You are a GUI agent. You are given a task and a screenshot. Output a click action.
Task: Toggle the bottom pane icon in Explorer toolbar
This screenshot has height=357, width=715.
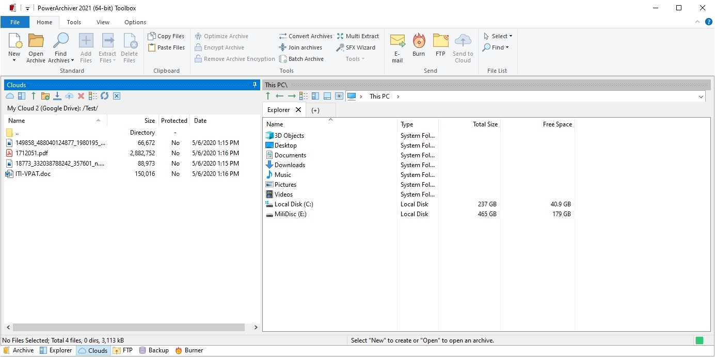pos(327,96)
